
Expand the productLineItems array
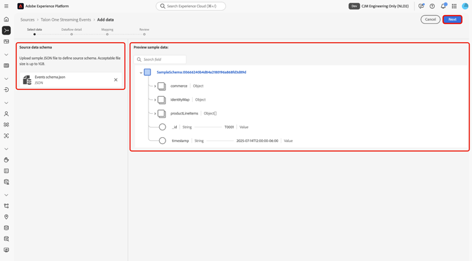155,114
